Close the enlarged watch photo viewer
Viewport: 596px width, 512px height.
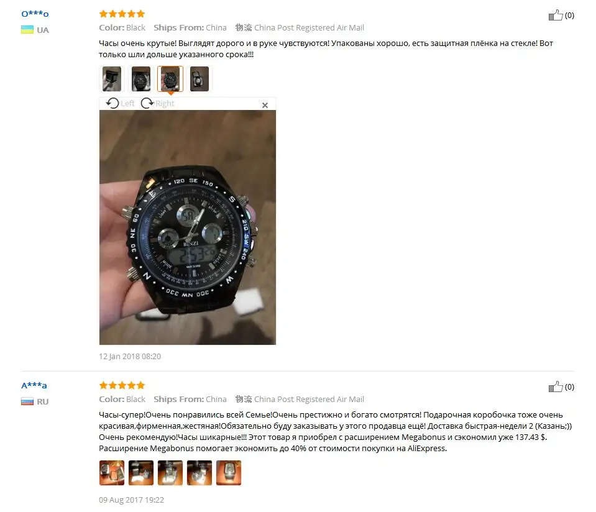tap(265, 105)
